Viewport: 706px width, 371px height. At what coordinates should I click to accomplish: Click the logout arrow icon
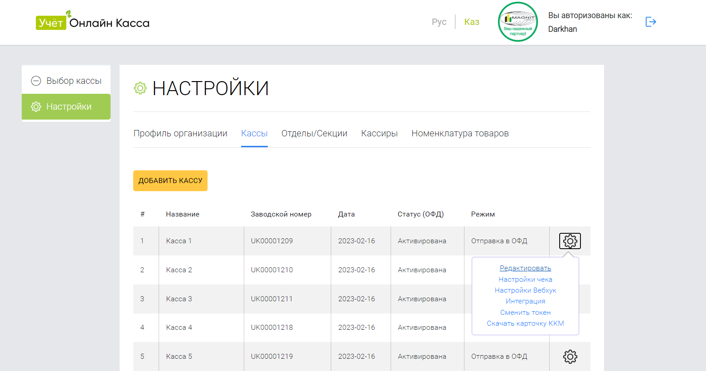651,22
